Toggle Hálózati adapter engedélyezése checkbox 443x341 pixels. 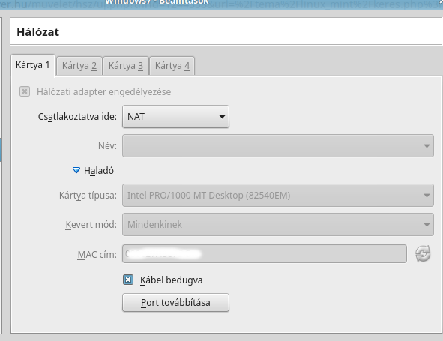[25, 91]
